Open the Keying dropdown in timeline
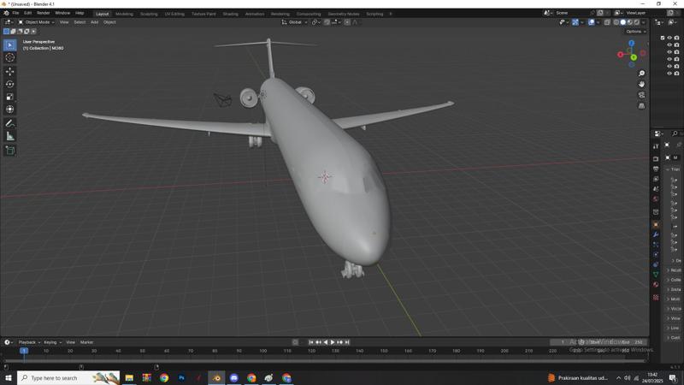 pos(52,342)
